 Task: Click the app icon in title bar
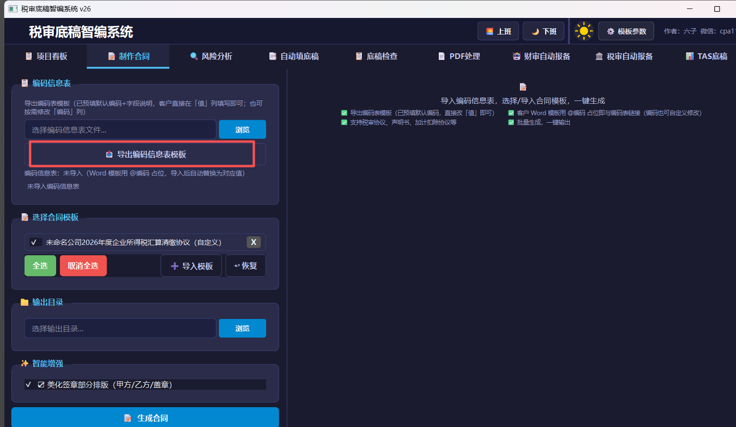point(13,9)
